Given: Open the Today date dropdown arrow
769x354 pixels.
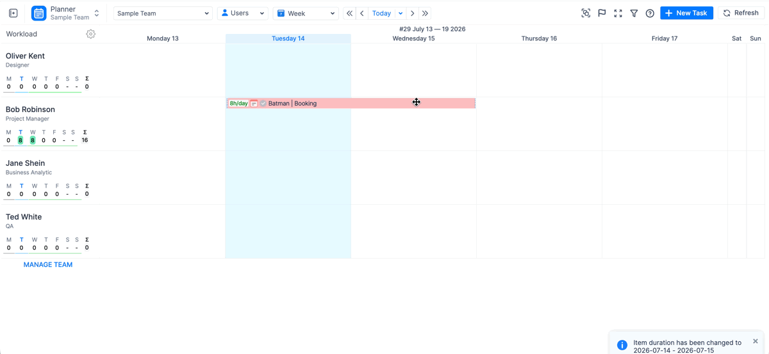Looking at the screenshot, I should point(401,13).
